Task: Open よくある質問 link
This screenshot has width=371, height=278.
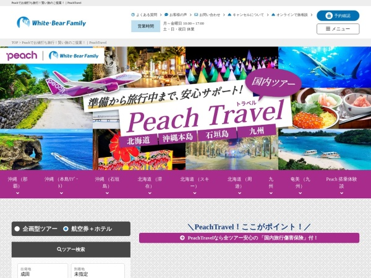Action: (146, 15)
